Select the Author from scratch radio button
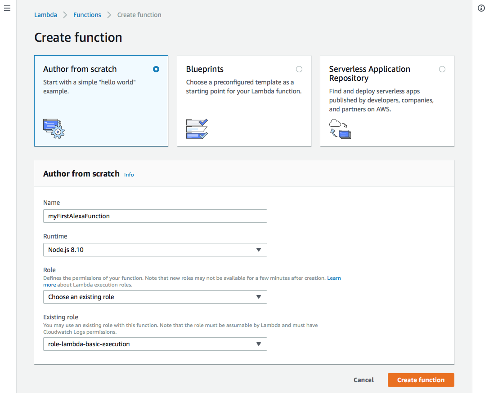The height and width of the screenshot is (393, 489). click(x=156, y=69)
